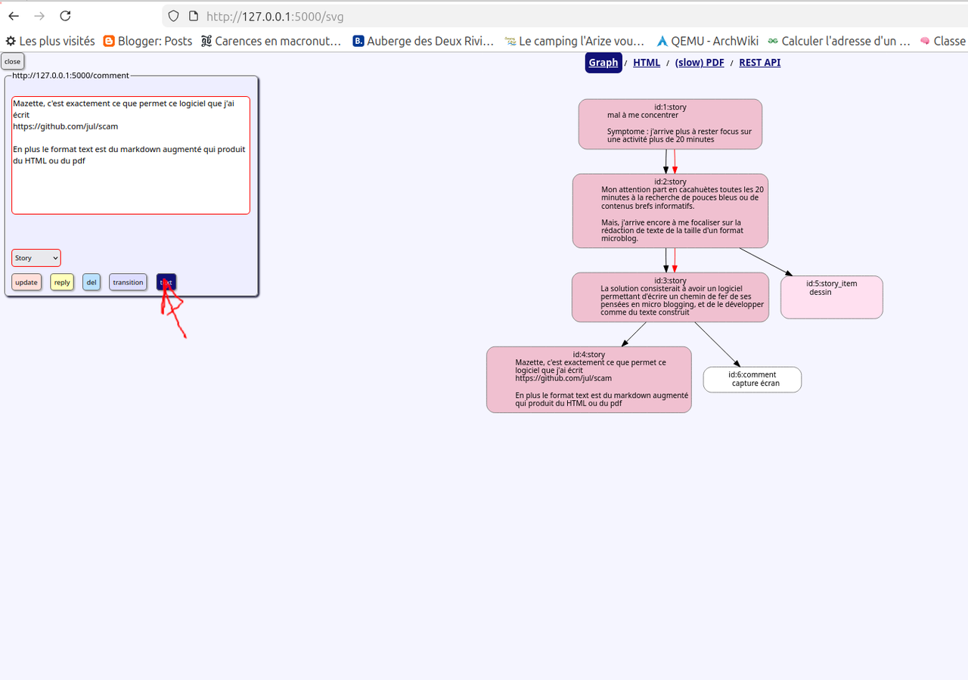This screenshot has width=968, height=680.
Task: Open the REST API link
Action: (x=759, y=63)
